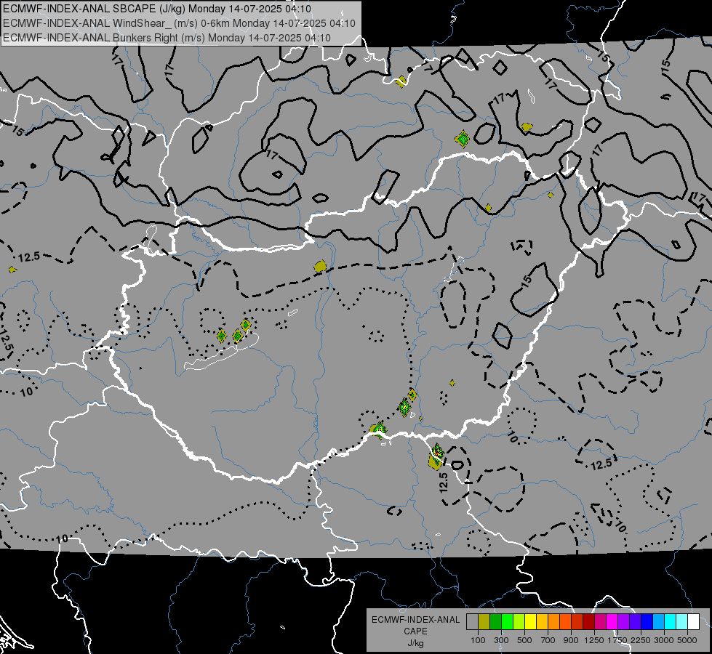Click the 700 value on the legend scale
Image resolution: width=712 pixels, height=654 pixels.
coord(548,640)
